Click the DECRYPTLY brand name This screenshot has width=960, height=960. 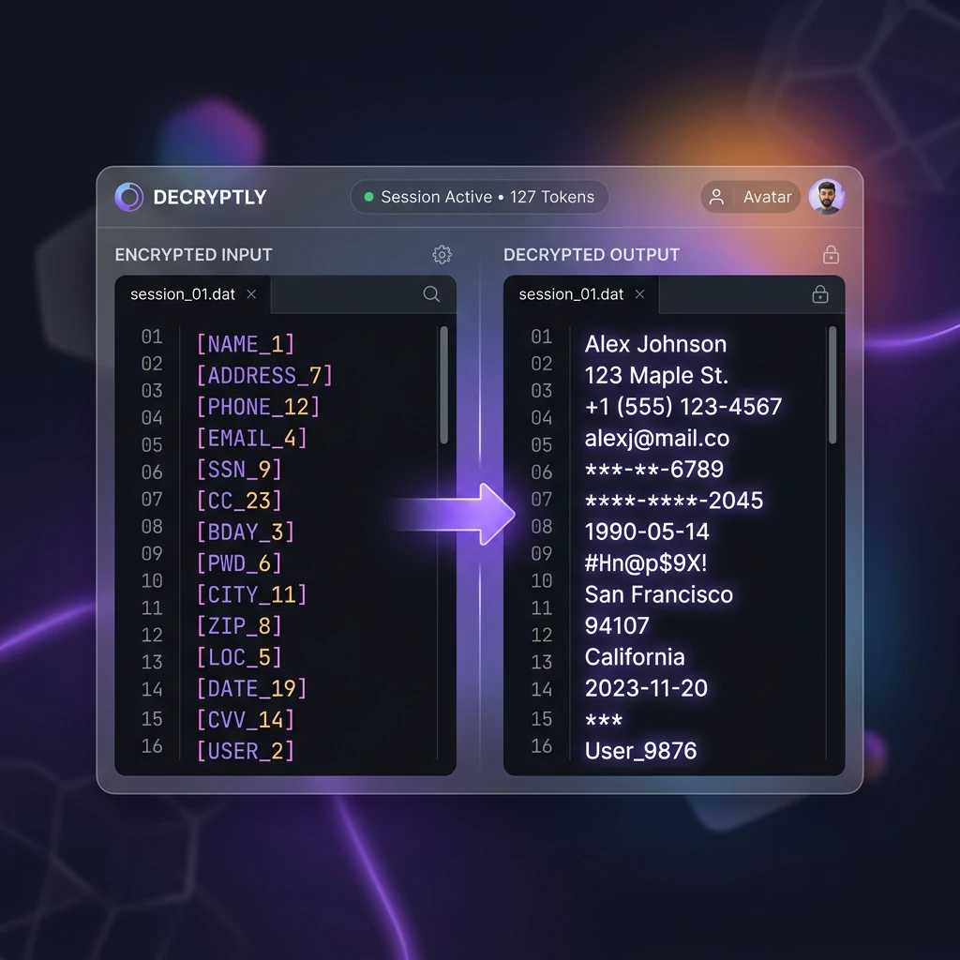tap(210, 197)
